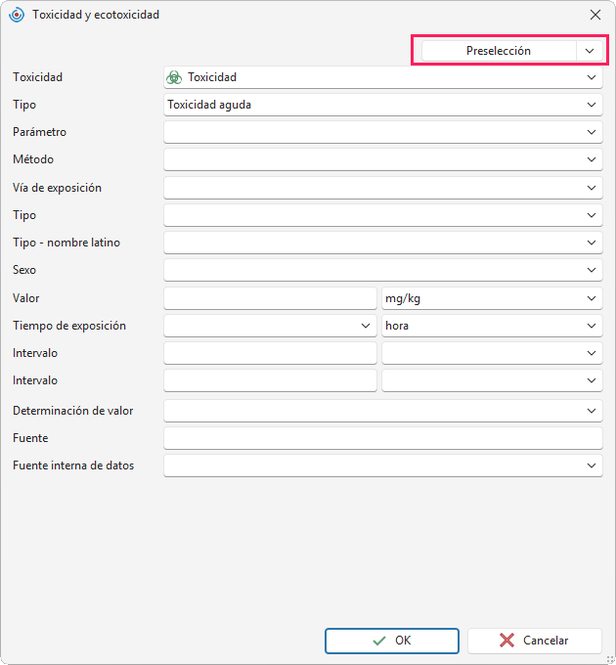Click the biohazard Toxicidad icon
Screen dimensions: 616x665
174,77
